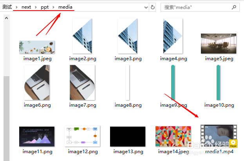Click the image8.png file name
This screenshot has height=161, width=244.
coord(128,105)
